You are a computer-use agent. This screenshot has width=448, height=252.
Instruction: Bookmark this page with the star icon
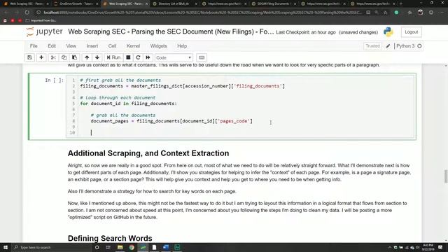pos(386,13)
